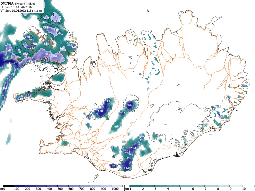Click the visibility value 364
This screenshot has width=255, height=191.
coord(27,61)
